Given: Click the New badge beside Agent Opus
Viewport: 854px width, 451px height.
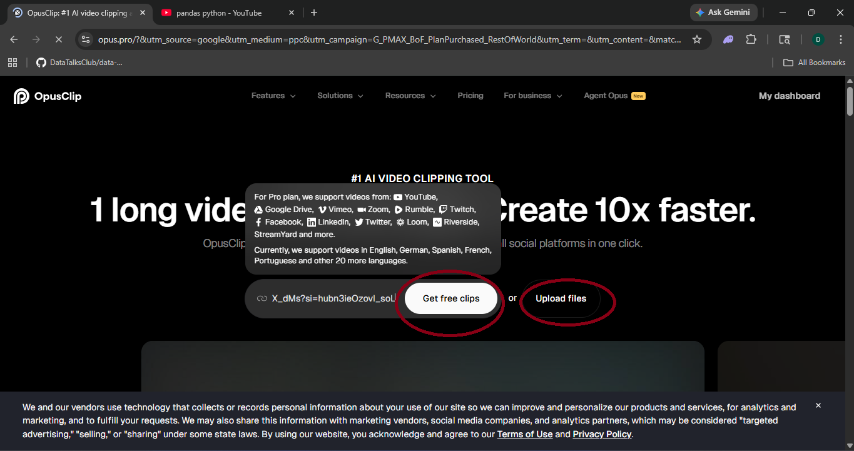Looking at the screenshot, I should [638, 96].
